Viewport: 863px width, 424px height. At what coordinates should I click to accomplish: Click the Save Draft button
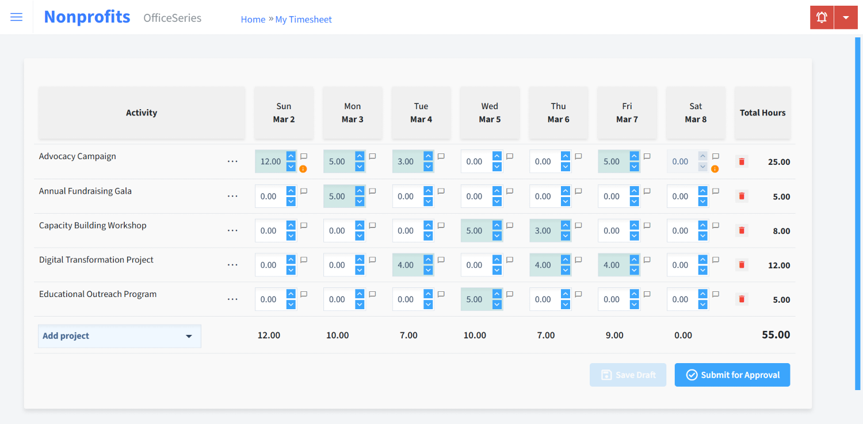tap(628, 375)
